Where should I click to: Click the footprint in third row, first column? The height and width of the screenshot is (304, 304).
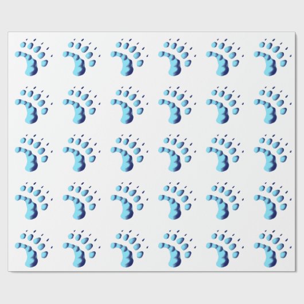click(x=33, y=153)
